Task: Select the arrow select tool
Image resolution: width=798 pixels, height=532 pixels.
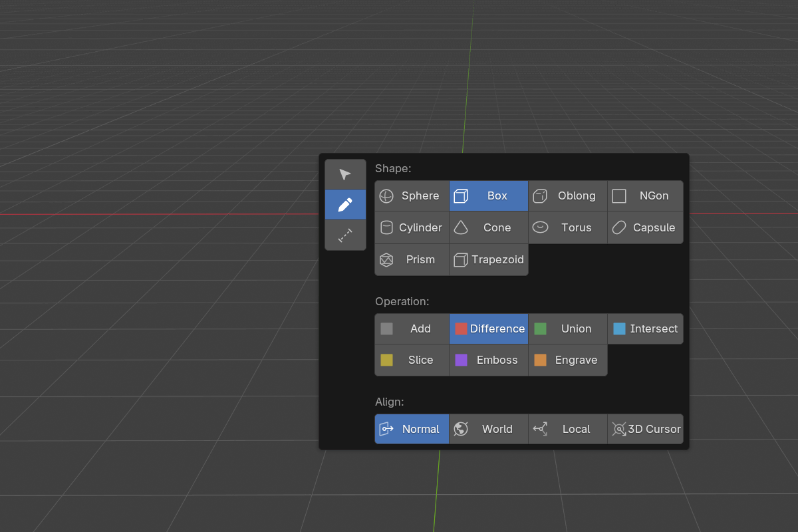Action: (345, 174)
